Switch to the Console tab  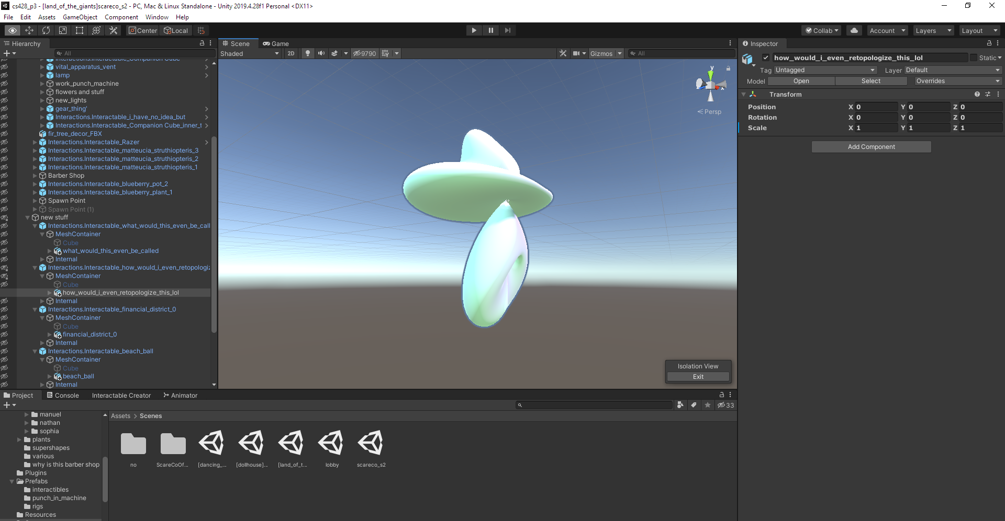tap(63, 395)
